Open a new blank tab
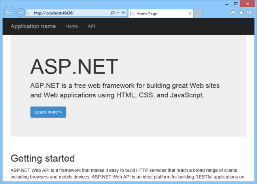257x184 pixels. (198, 13)
